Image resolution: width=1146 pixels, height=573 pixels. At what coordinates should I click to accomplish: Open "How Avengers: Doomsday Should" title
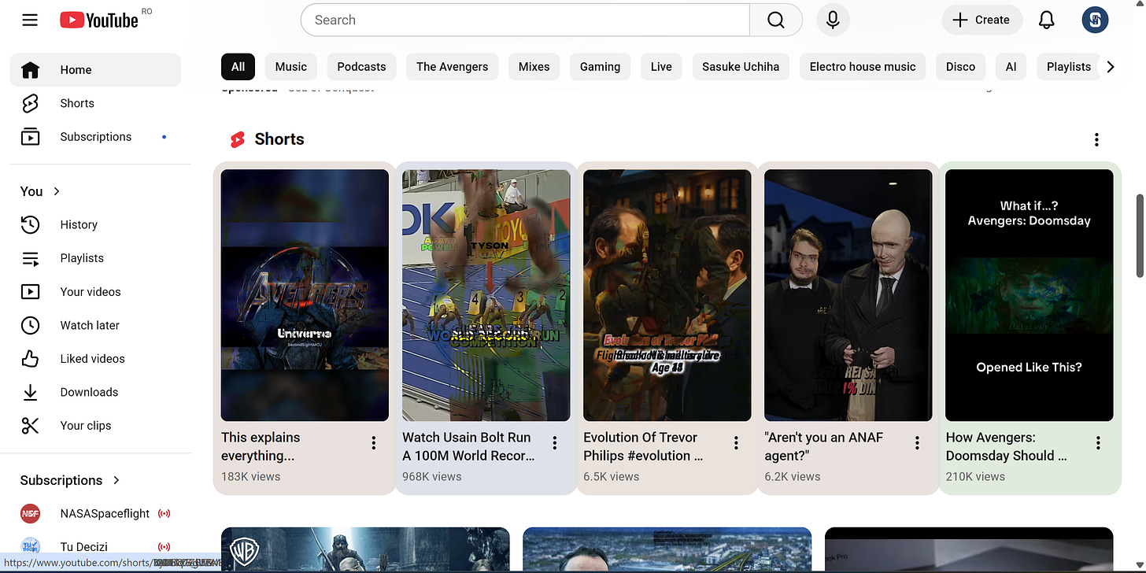point(1006,446)
